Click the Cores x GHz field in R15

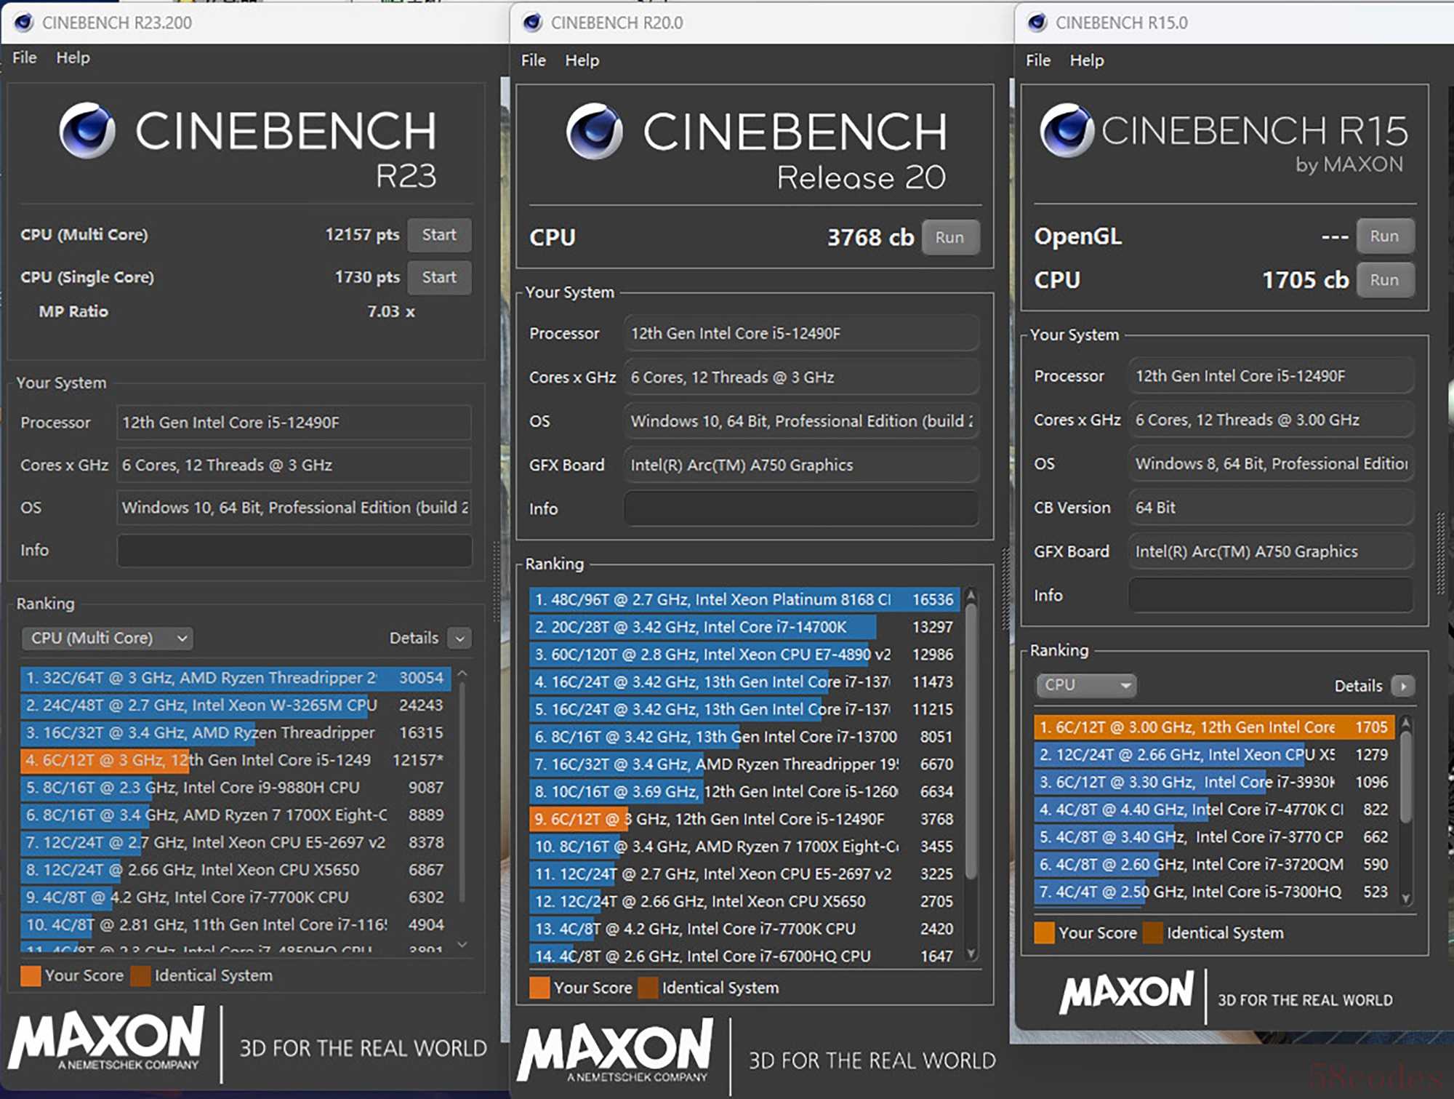(1271, 420)
